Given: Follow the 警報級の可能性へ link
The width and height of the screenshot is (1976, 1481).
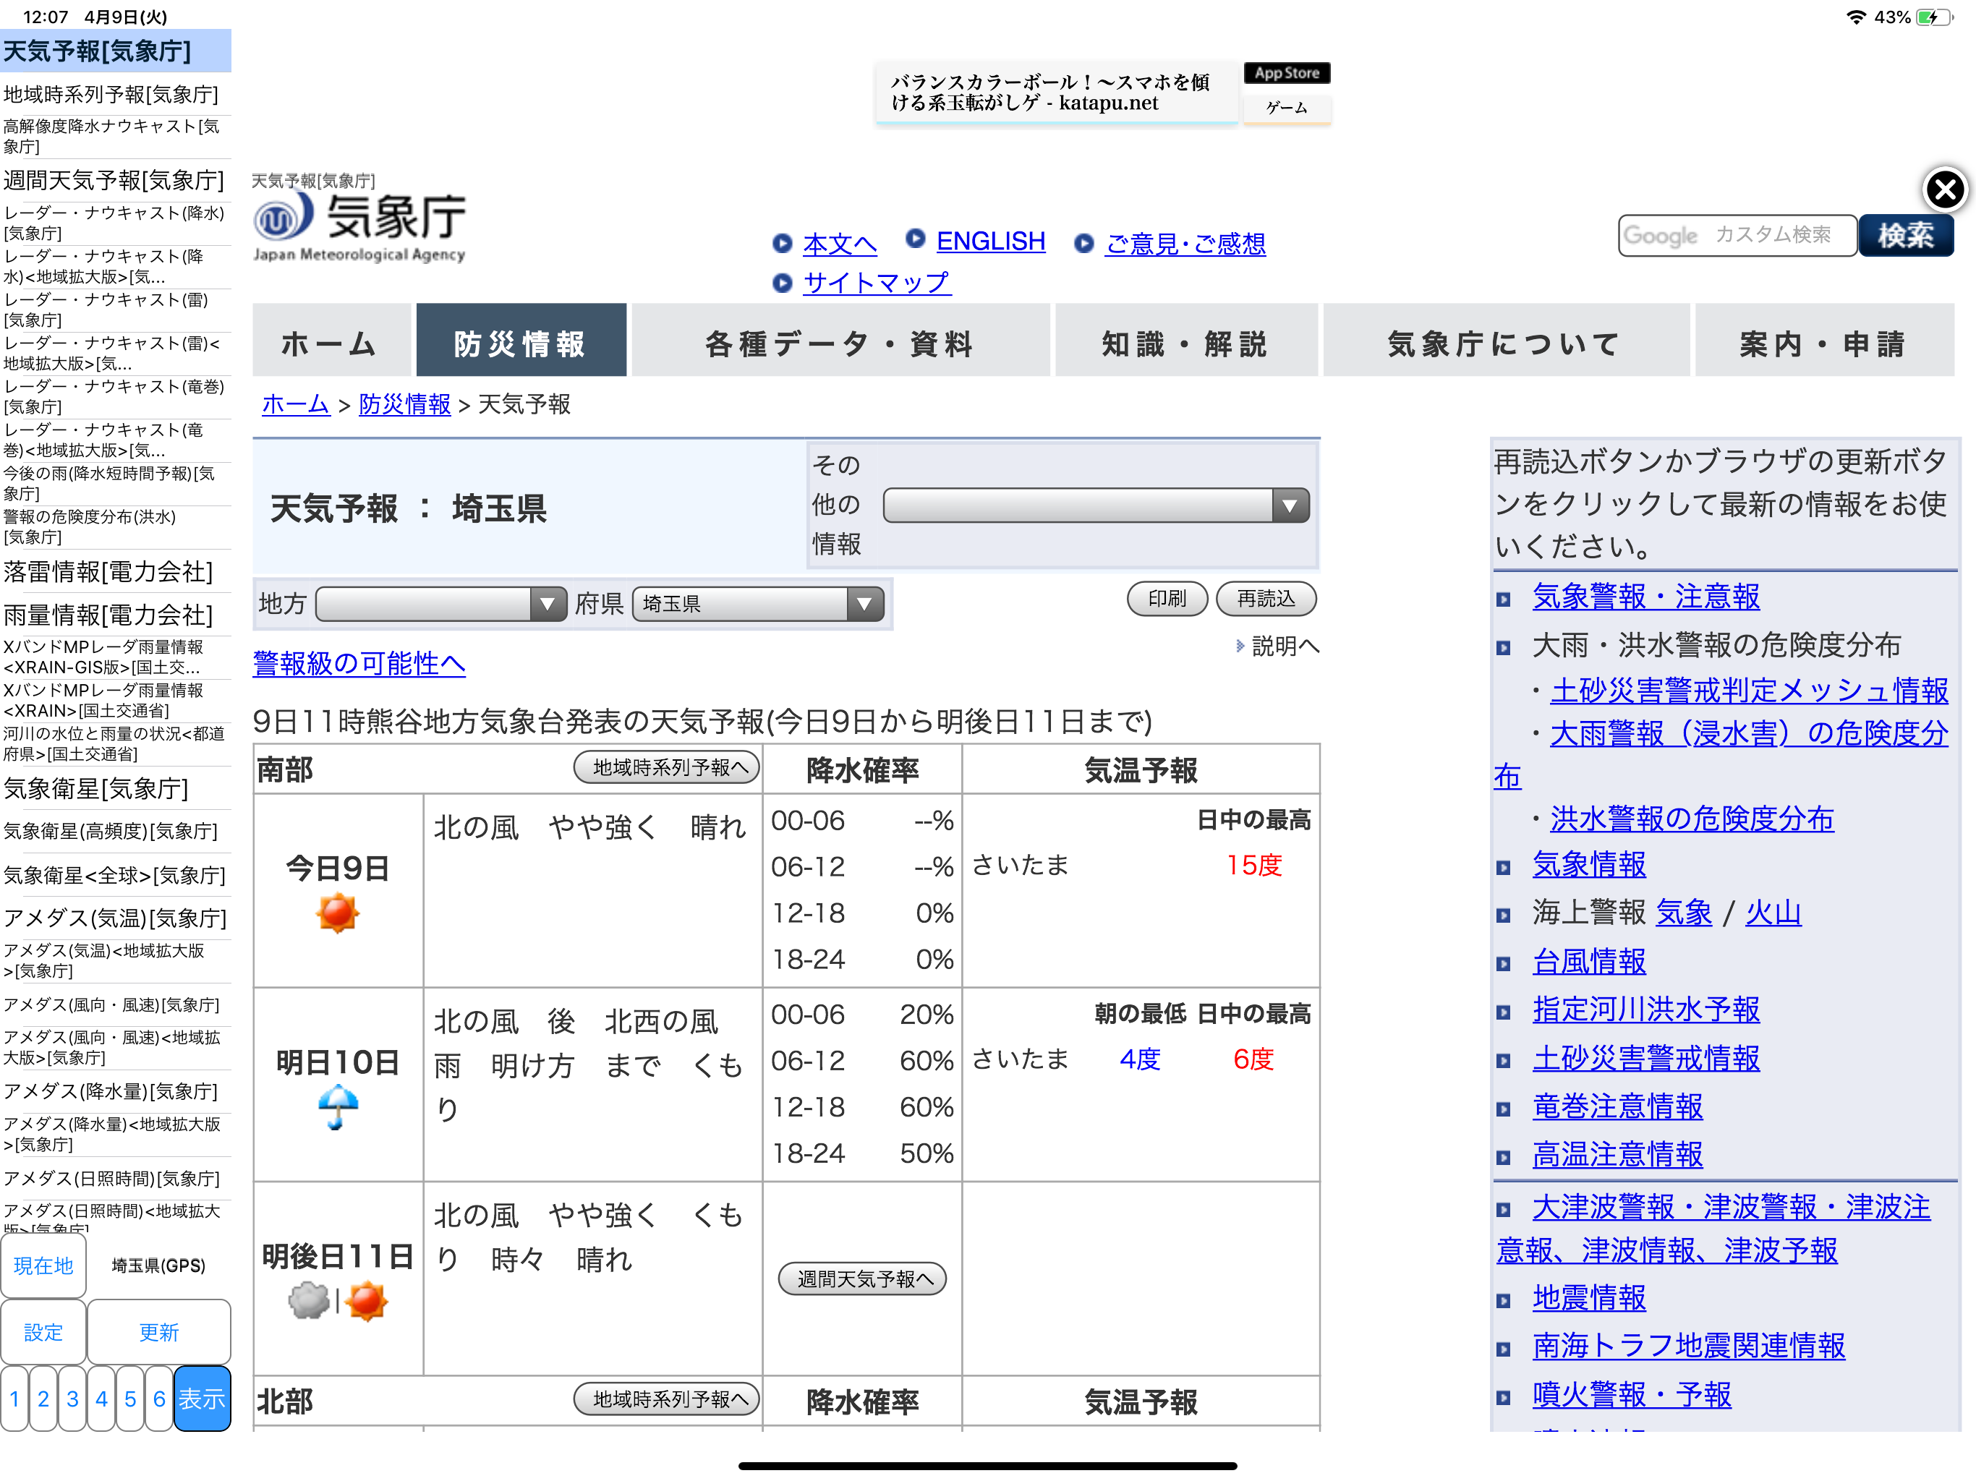Looking at the screenshot, I should click(359, 664).
